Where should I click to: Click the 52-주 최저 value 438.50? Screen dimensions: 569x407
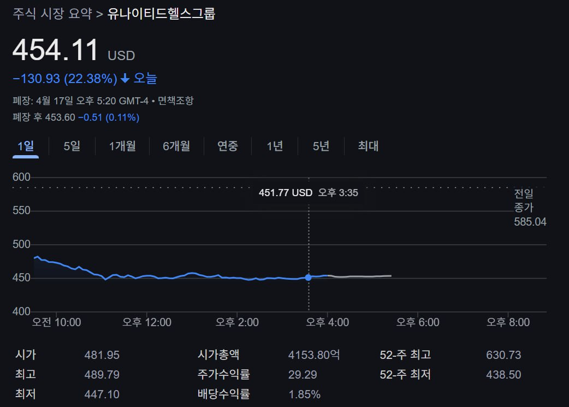click(503, 375)
